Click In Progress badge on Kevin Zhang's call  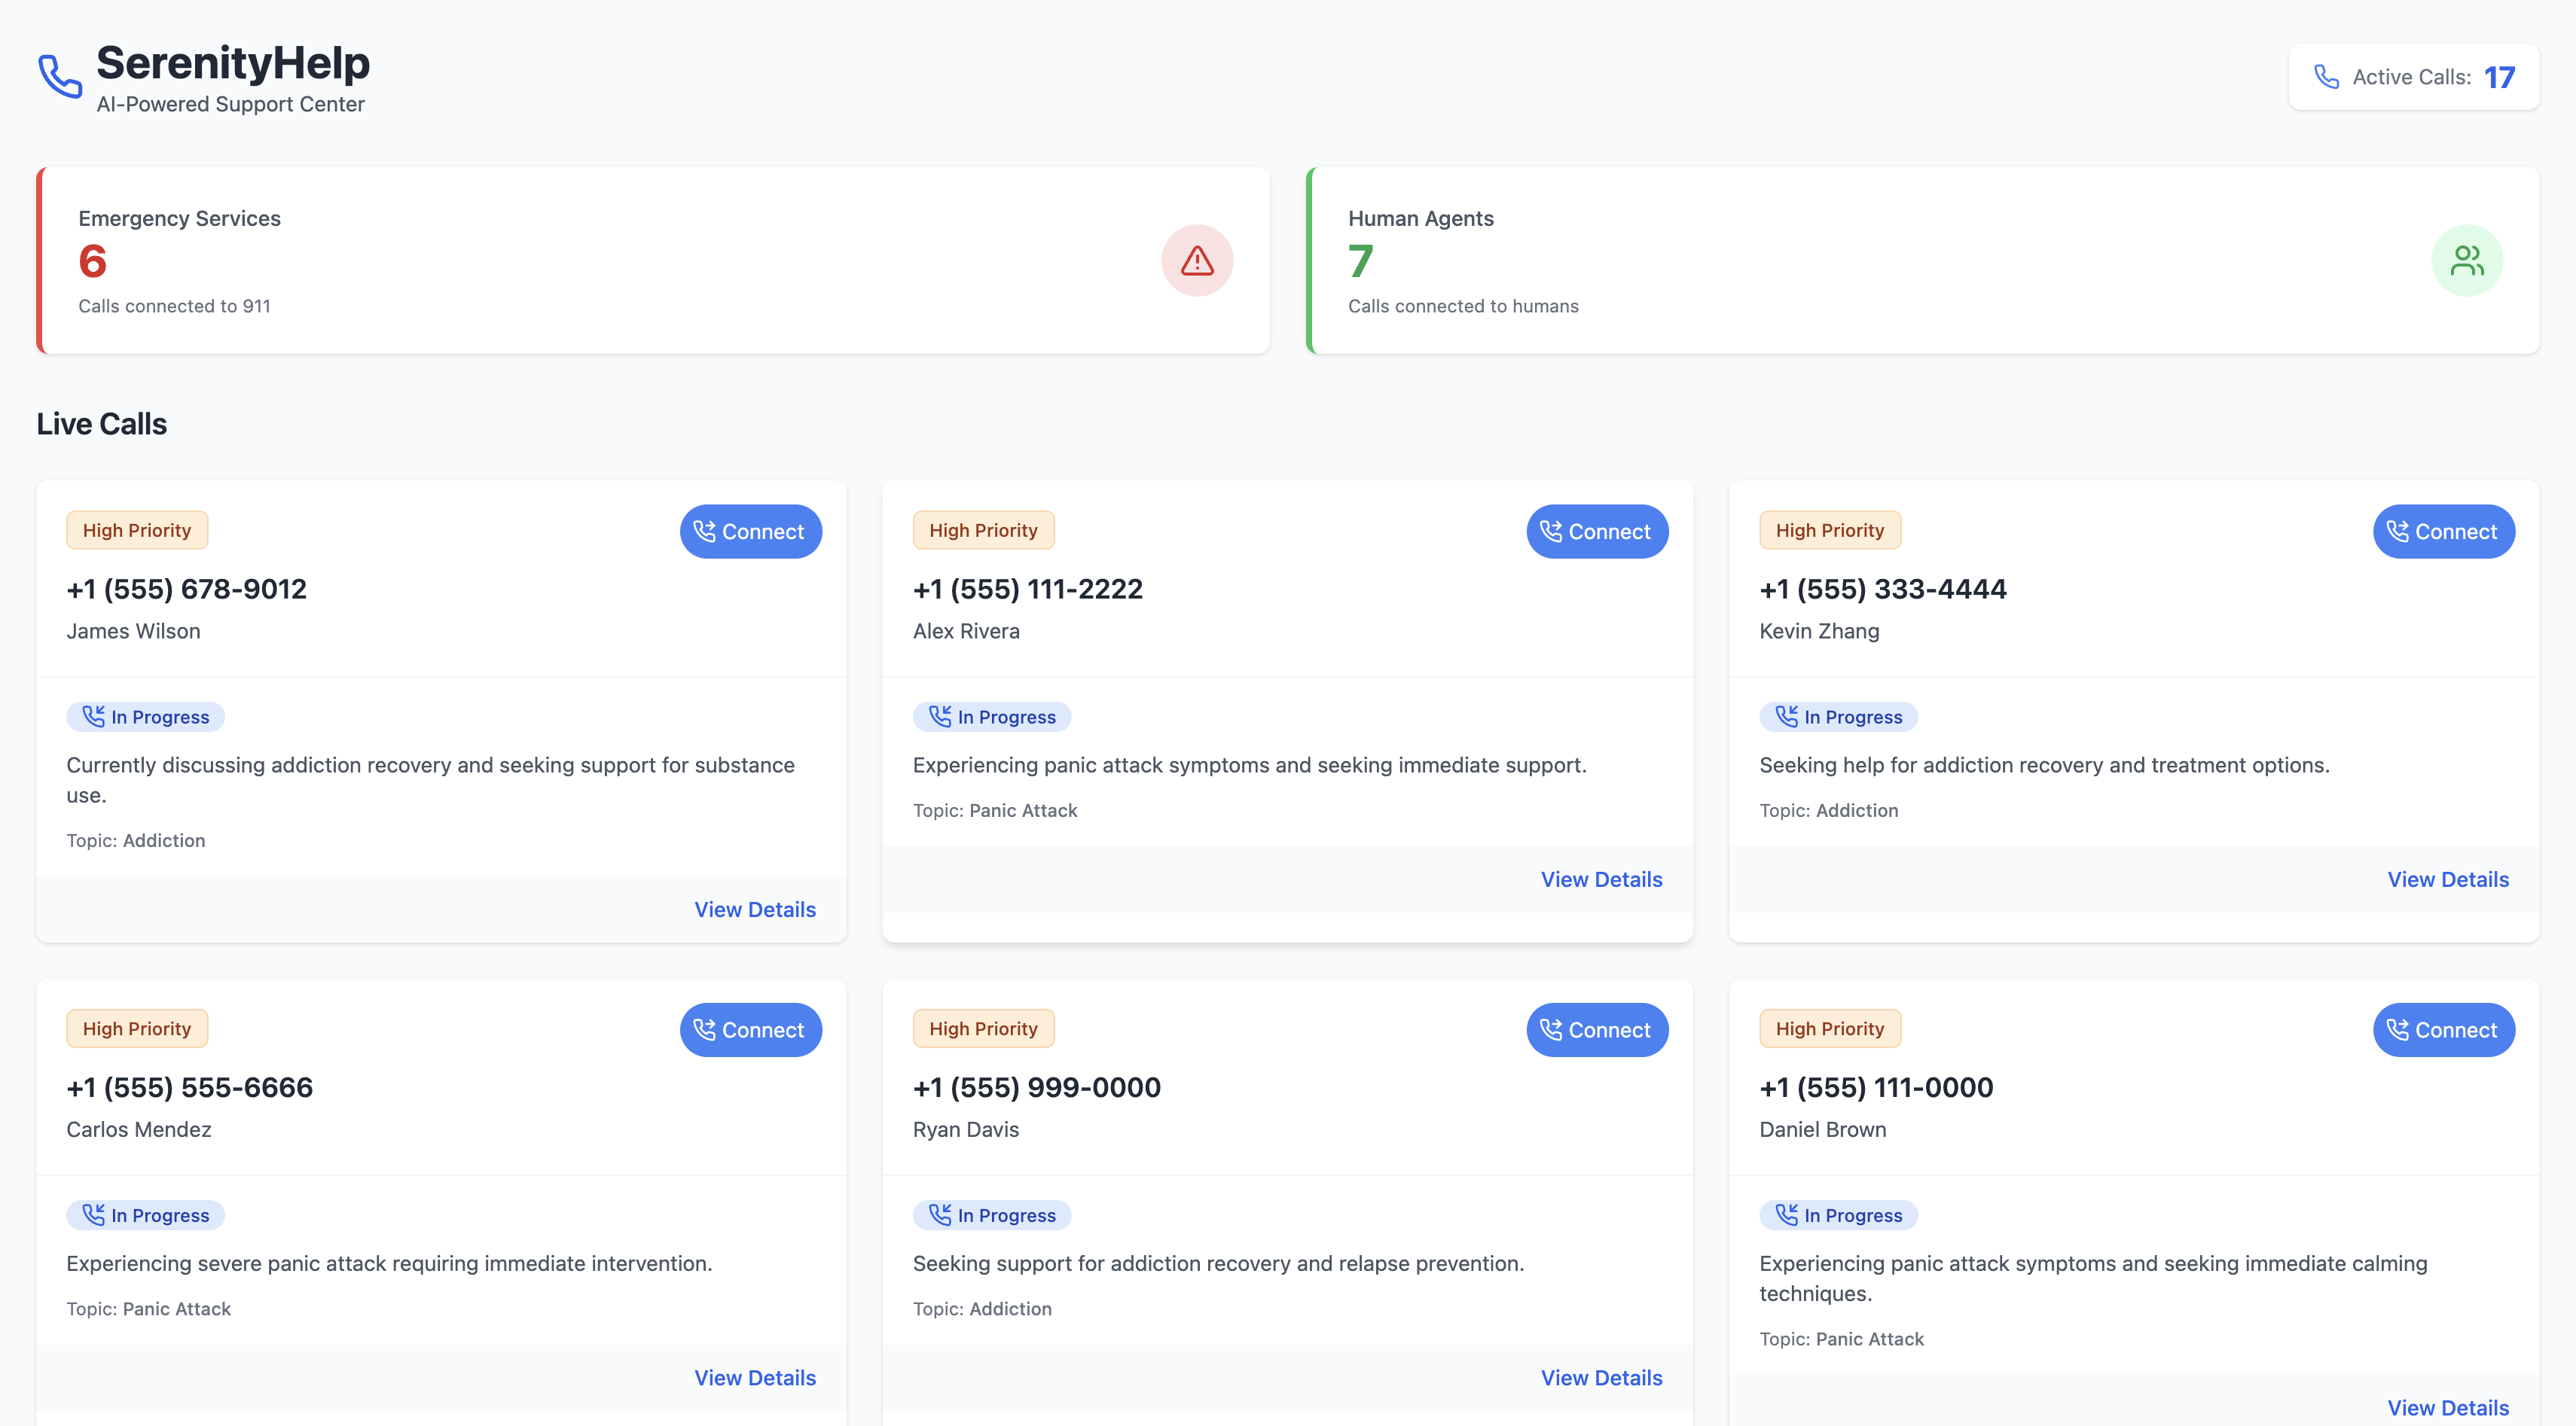(1838, 717)
